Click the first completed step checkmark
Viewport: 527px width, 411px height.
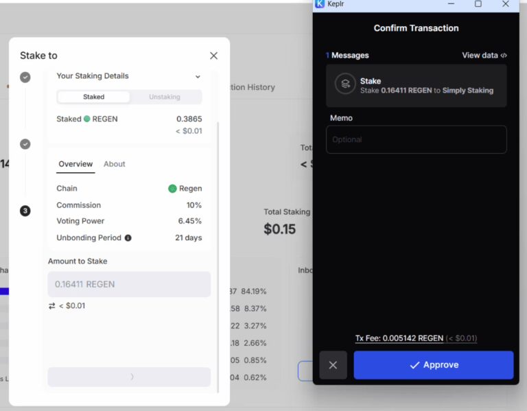[x=25, y=77]
